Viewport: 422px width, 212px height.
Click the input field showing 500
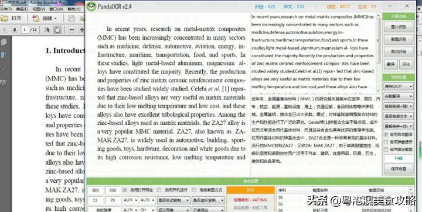(x=113, y=190)
